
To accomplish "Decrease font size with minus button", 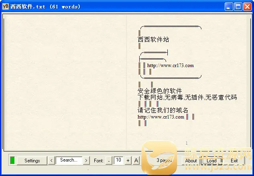I will 109,160.
